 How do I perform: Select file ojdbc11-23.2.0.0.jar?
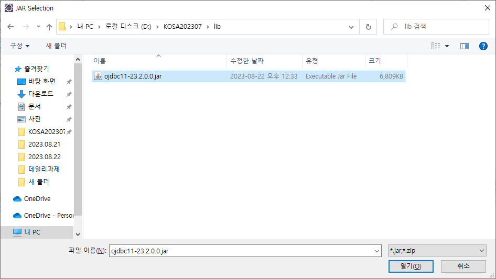click(249, 76)
